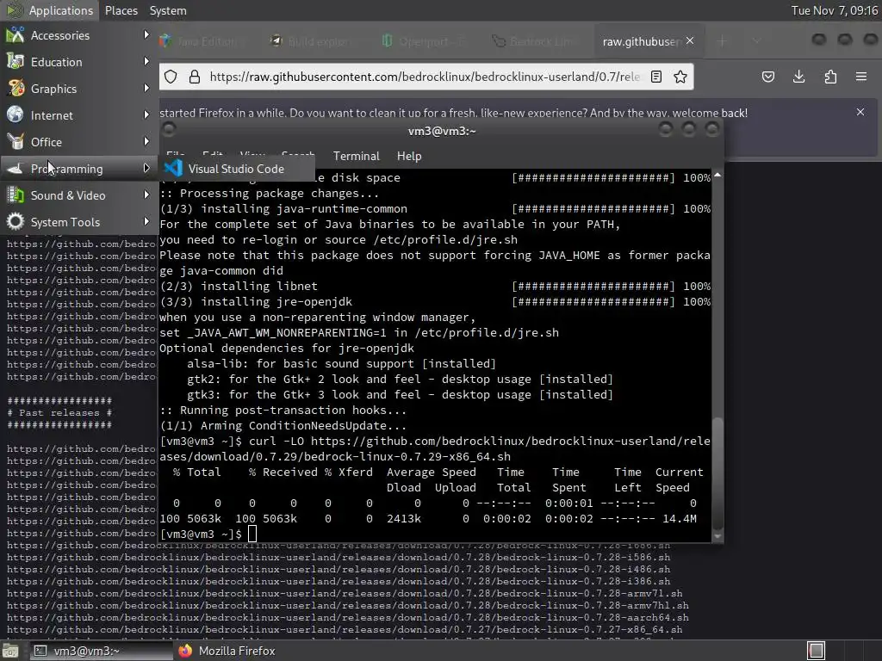Click the Visual Studio Code logo icon
The image size is (882, 661).
click(x=174, y=168)
